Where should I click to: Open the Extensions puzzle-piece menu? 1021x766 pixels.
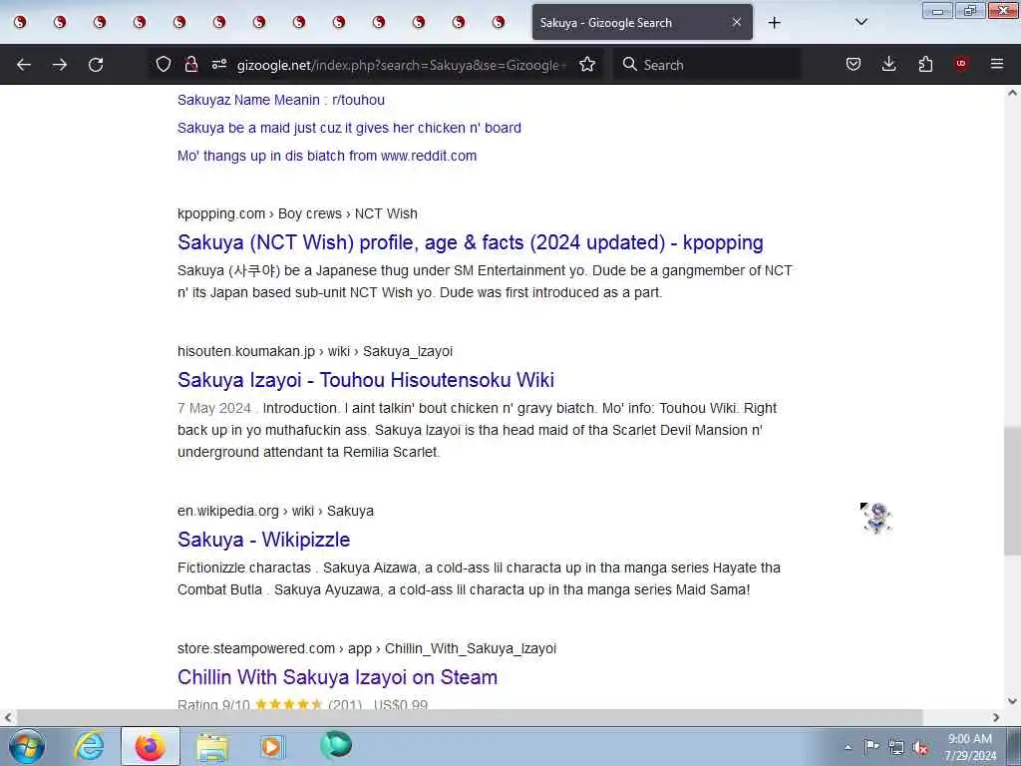coord(925,64)
